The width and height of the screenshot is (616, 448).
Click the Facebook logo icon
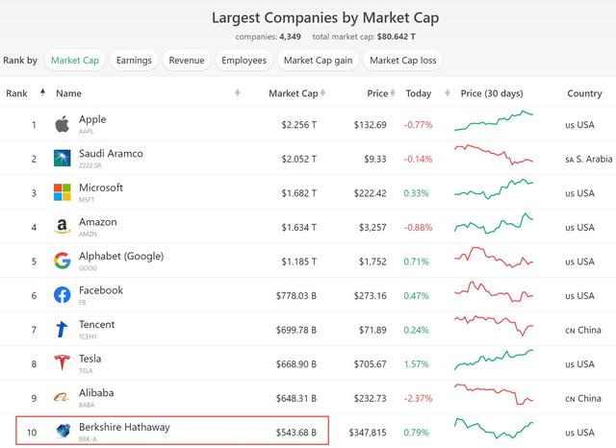pyautogui.click(x=62, y=295)
